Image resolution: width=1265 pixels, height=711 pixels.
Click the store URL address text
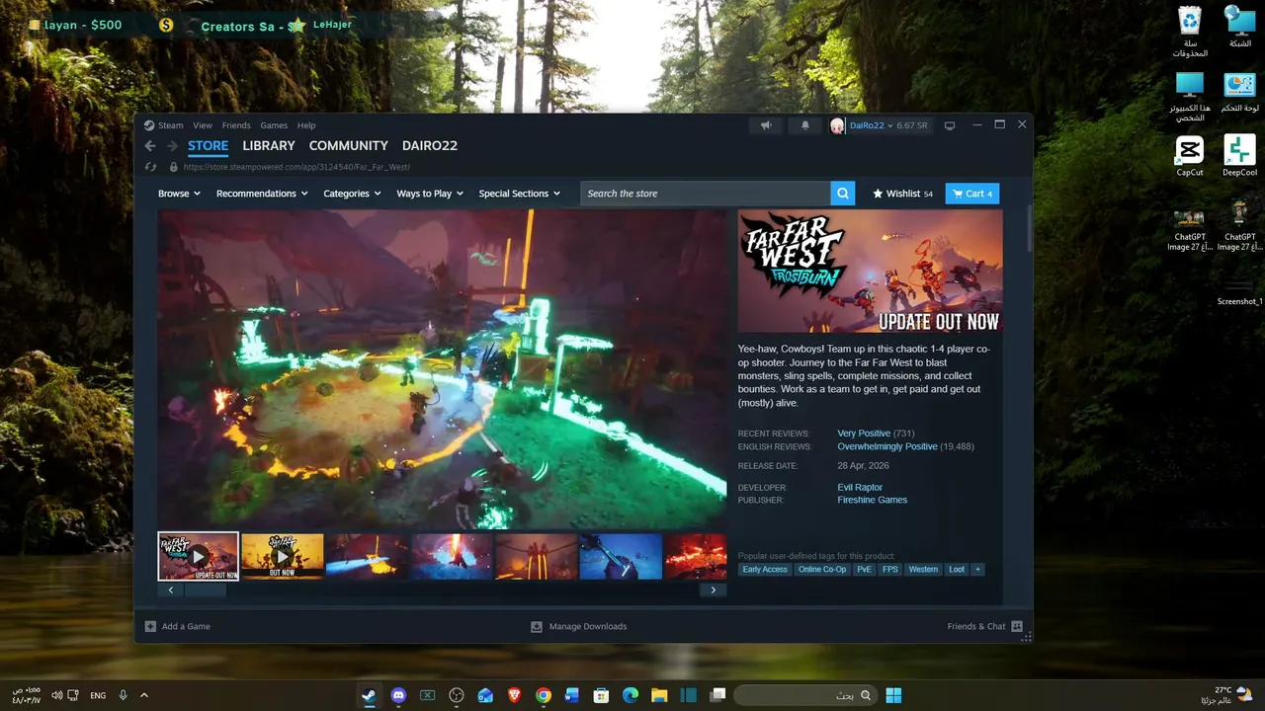click(296, 168)
